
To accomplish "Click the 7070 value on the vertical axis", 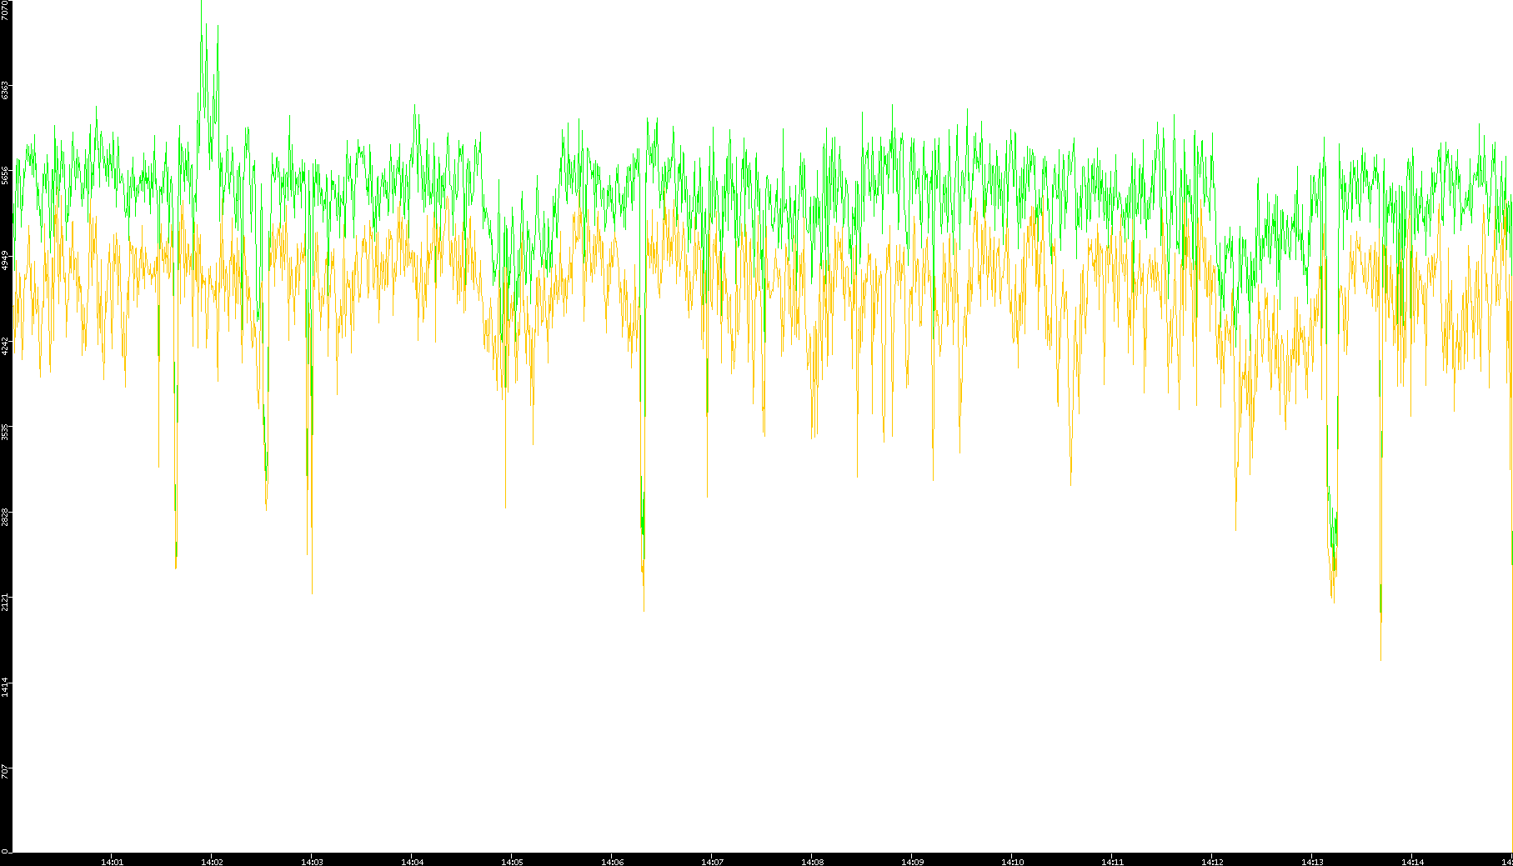I will (6, 10).
